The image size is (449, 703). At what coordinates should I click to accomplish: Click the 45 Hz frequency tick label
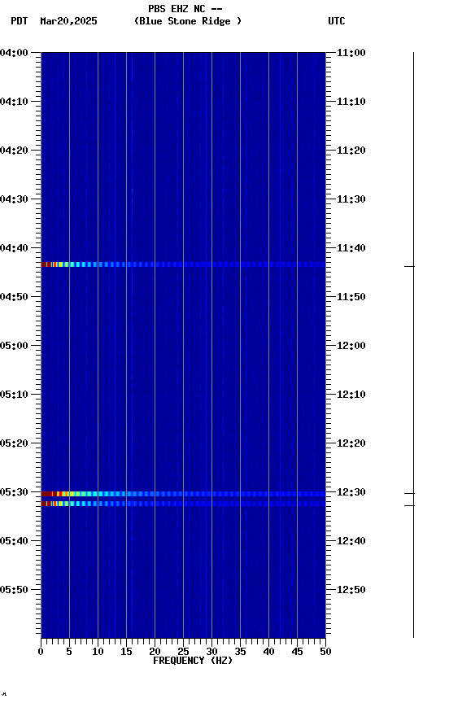297,652
